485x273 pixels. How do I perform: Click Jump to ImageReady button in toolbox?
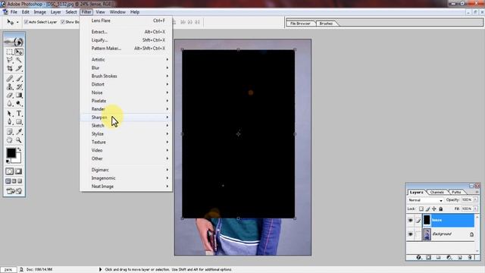[14, 191]
